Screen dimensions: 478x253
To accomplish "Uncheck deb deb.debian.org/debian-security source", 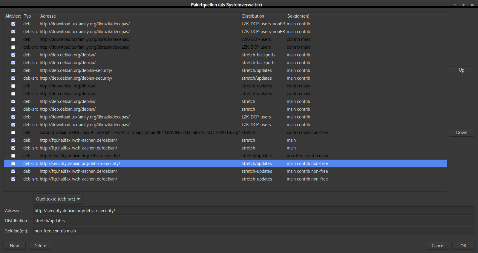I will 13,70.
